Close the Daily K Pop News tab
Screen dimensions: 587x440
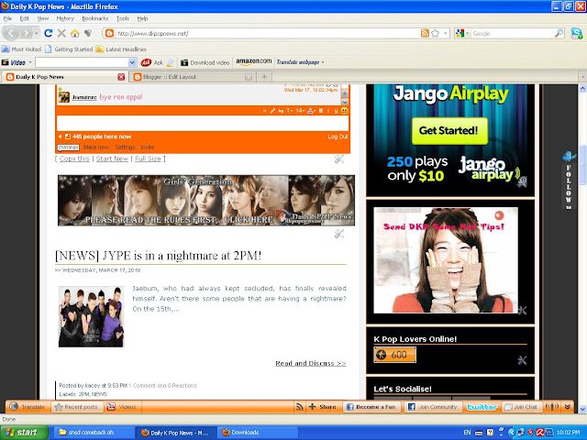(121, 77)
